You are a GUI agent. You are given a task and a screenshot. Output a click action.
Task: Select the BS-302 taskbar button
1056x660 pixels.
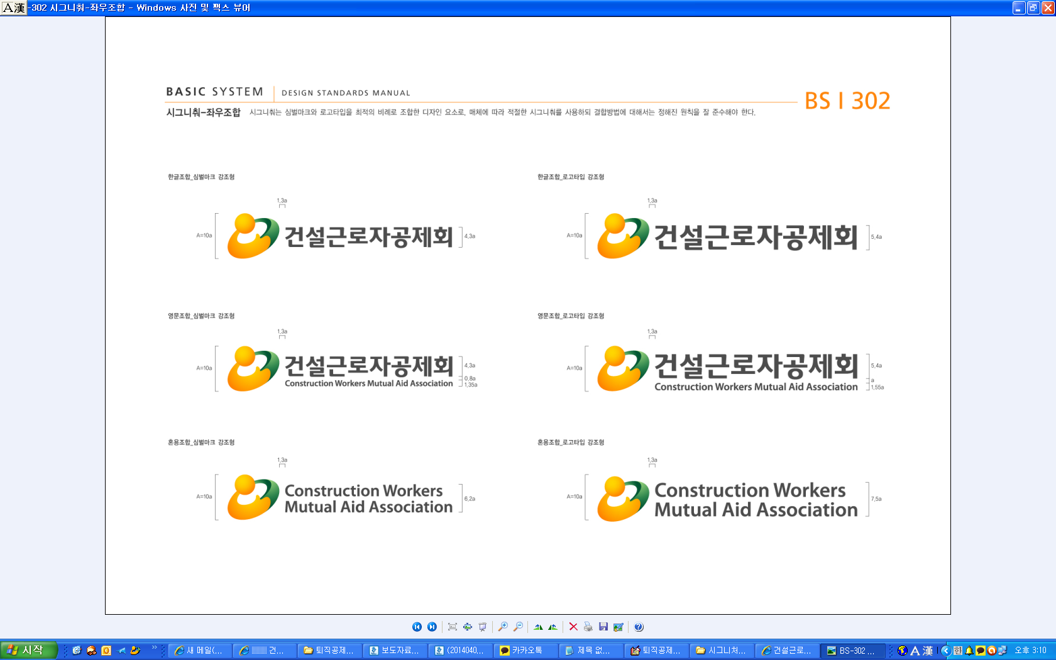[x=852, y=651]
